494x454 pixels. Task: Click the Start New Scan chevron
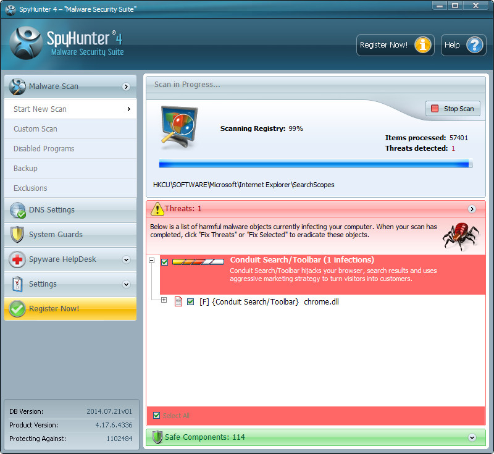(129, 109)
